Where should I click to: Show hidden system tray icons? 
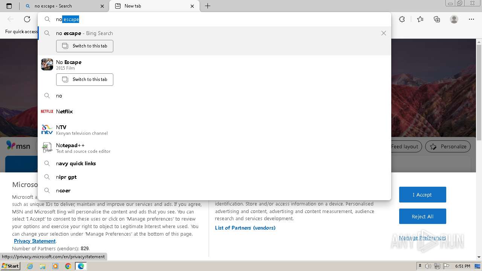420,266
